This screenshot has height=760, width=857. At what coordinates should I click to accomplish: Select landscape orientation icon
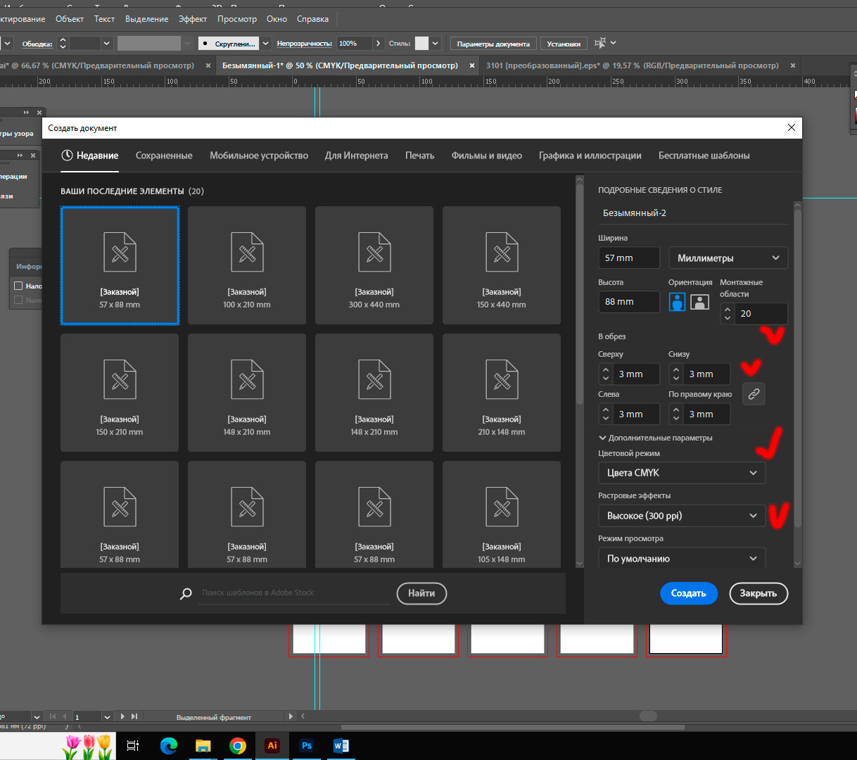click(699, 302)
